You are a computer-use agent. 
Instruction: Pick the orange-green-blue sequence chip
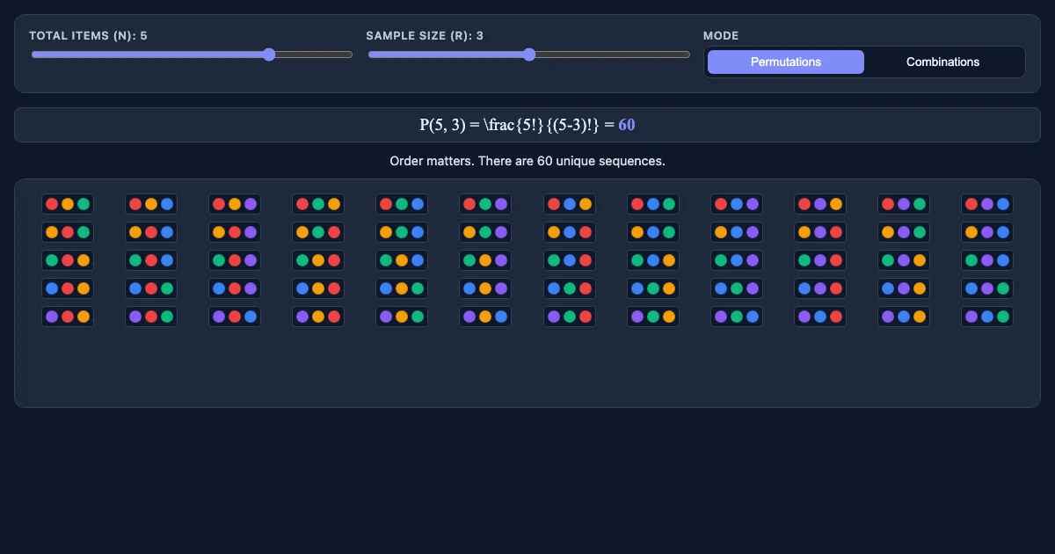[x=402, y=232]
